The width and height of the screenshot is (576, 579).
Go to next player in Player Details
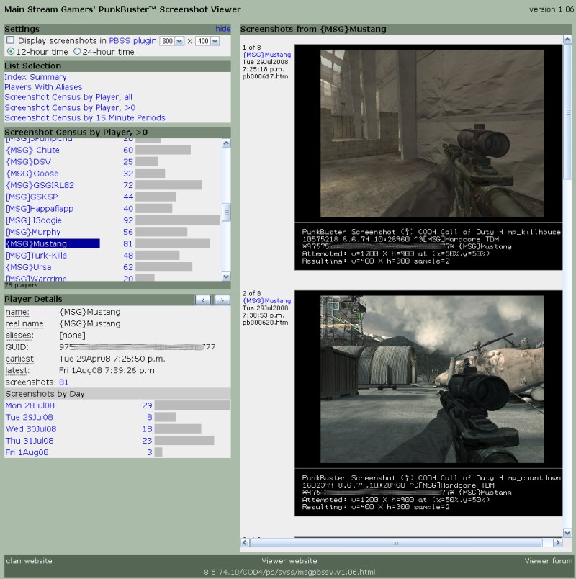(x=222, y=300)
